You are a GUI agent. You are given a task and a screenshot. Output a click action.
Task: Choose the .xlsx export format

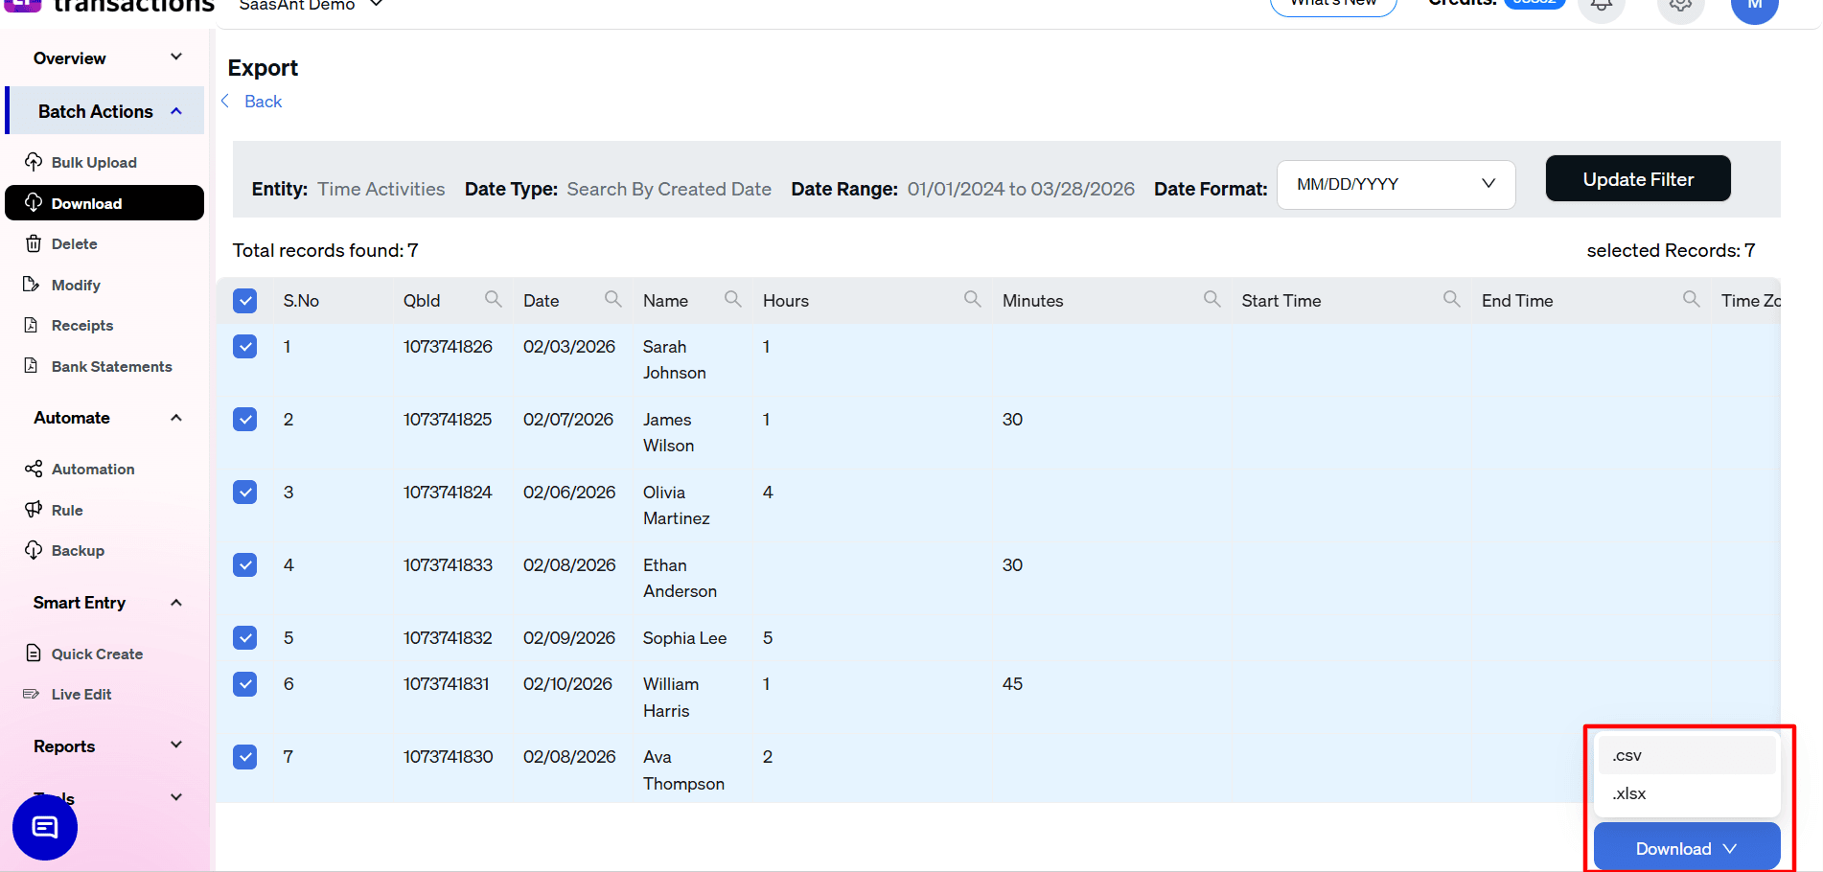pos(1687,793)
